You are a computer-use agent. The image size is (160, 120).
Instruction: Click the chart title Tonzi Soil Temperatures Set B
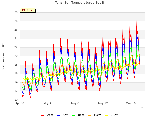(x=80, y=3)
